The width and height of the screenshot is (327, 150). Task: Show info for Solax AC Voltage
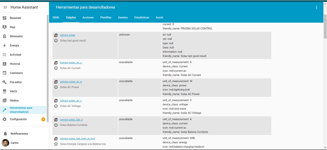point(56,106)
